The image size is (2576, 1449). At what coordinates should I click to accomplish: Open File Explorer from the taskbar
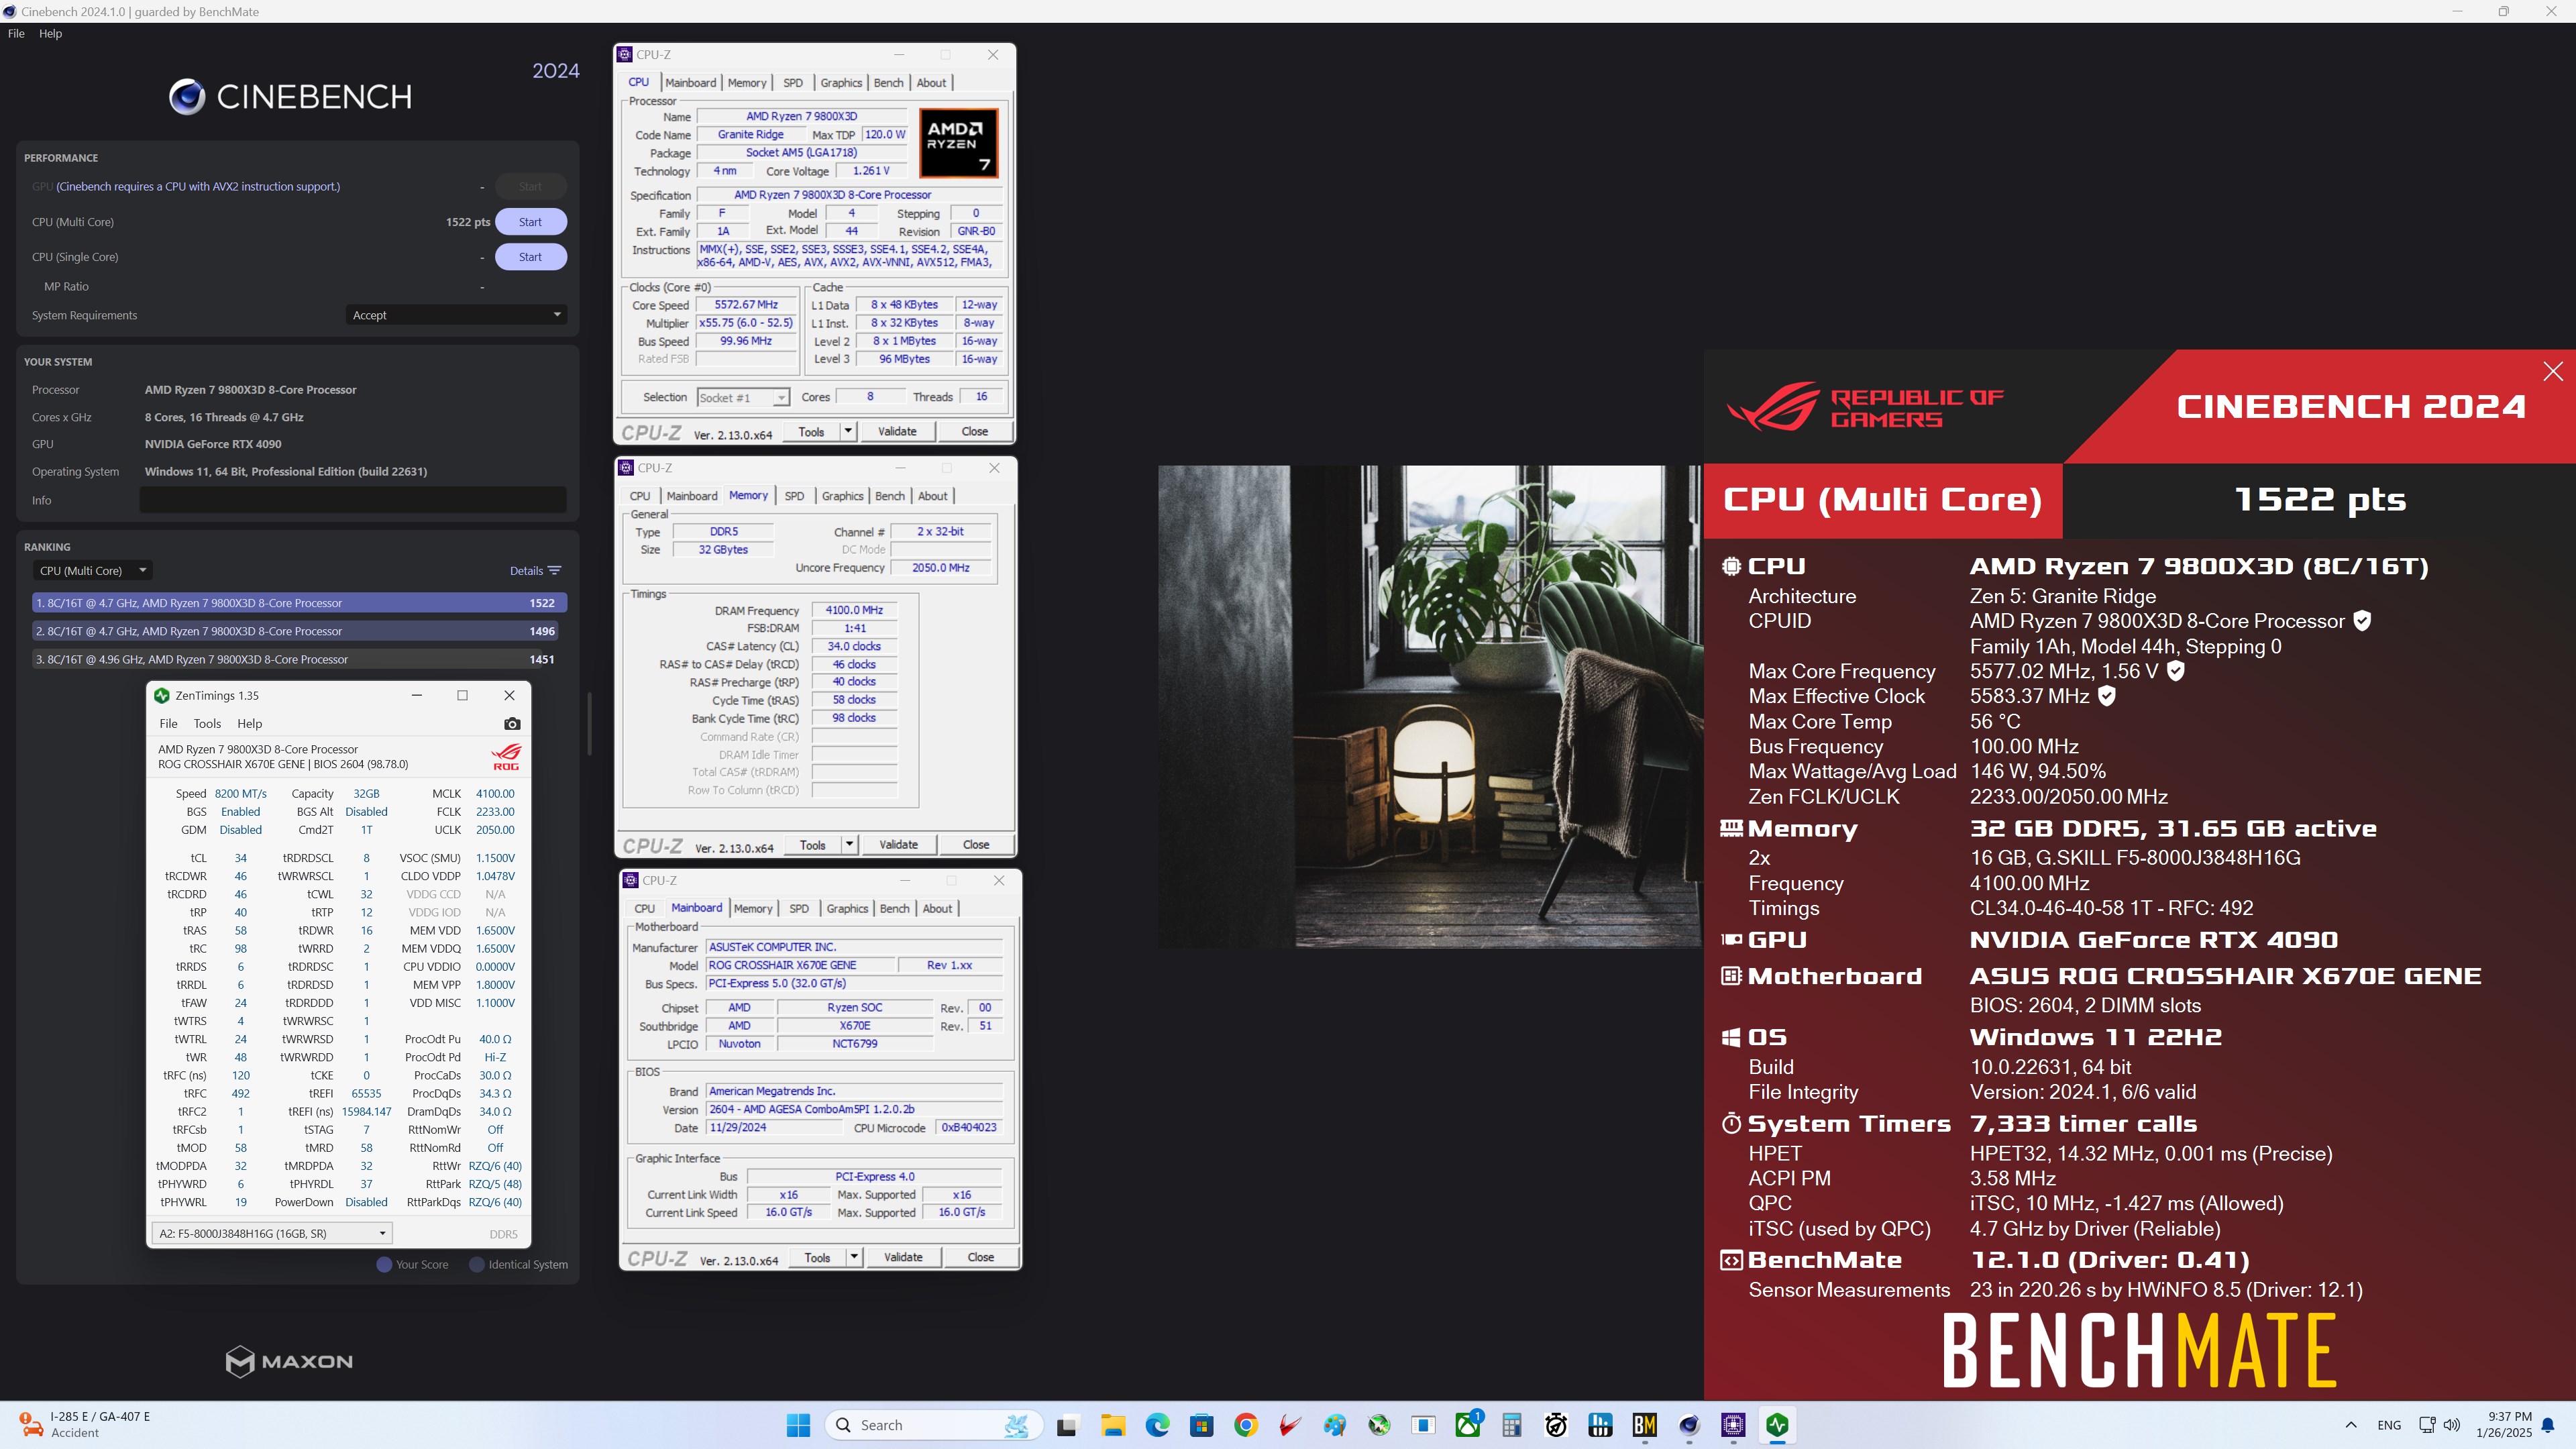(1112, 1425)
